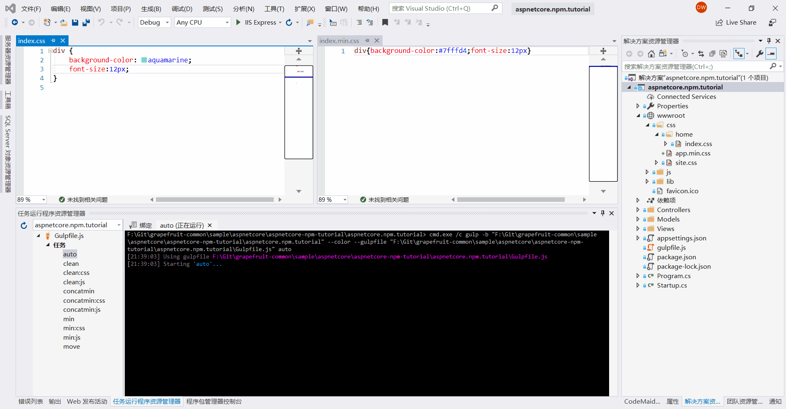Screen dimensions: 786x409
Task: Pin the index.css editor tab
Action: (x=53, y=41)
